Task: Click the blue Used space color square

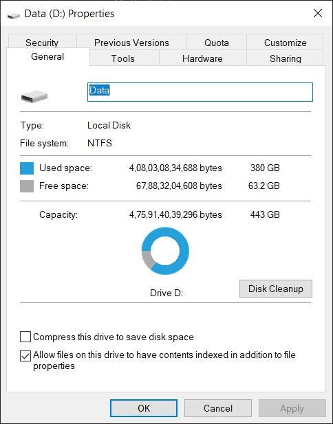Action: [27, 168]
